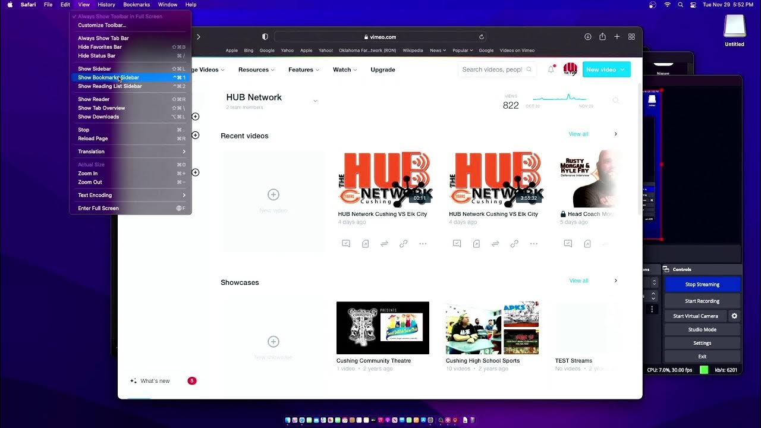Open the Translation submenu

[130, 152]
